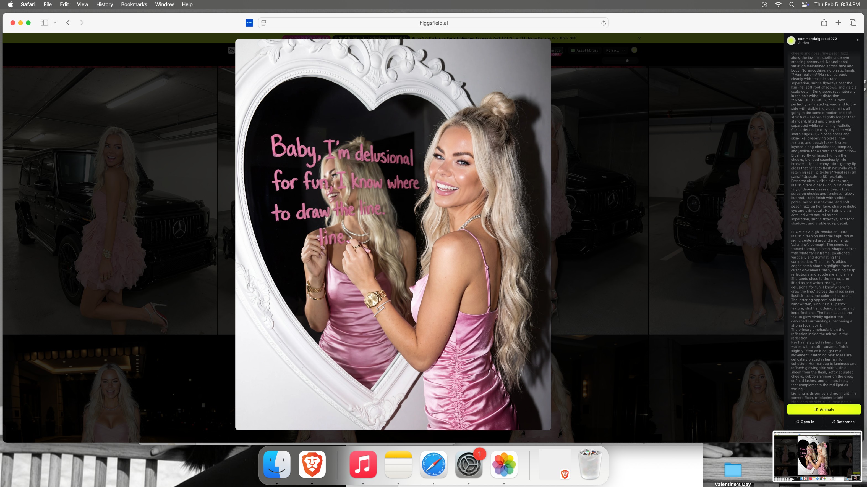Go back to the previous page
867x487 pixels.
(68, 23)
